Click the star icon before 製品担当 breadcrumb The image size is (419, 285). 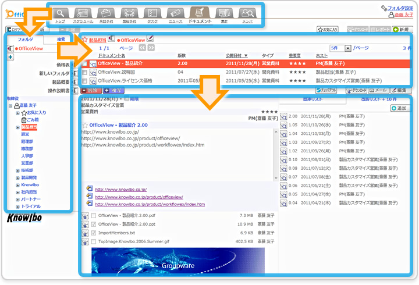(x=85, y=40)
